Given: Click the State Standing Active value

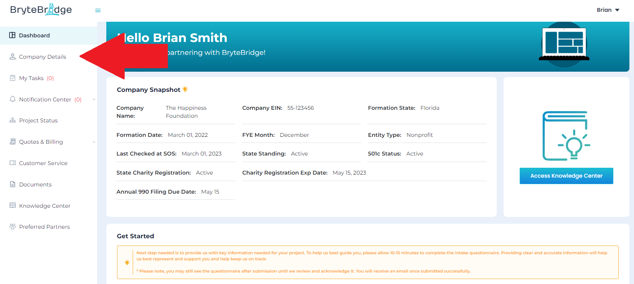Looking at the screenshot, I should click(x=299, y=154).
